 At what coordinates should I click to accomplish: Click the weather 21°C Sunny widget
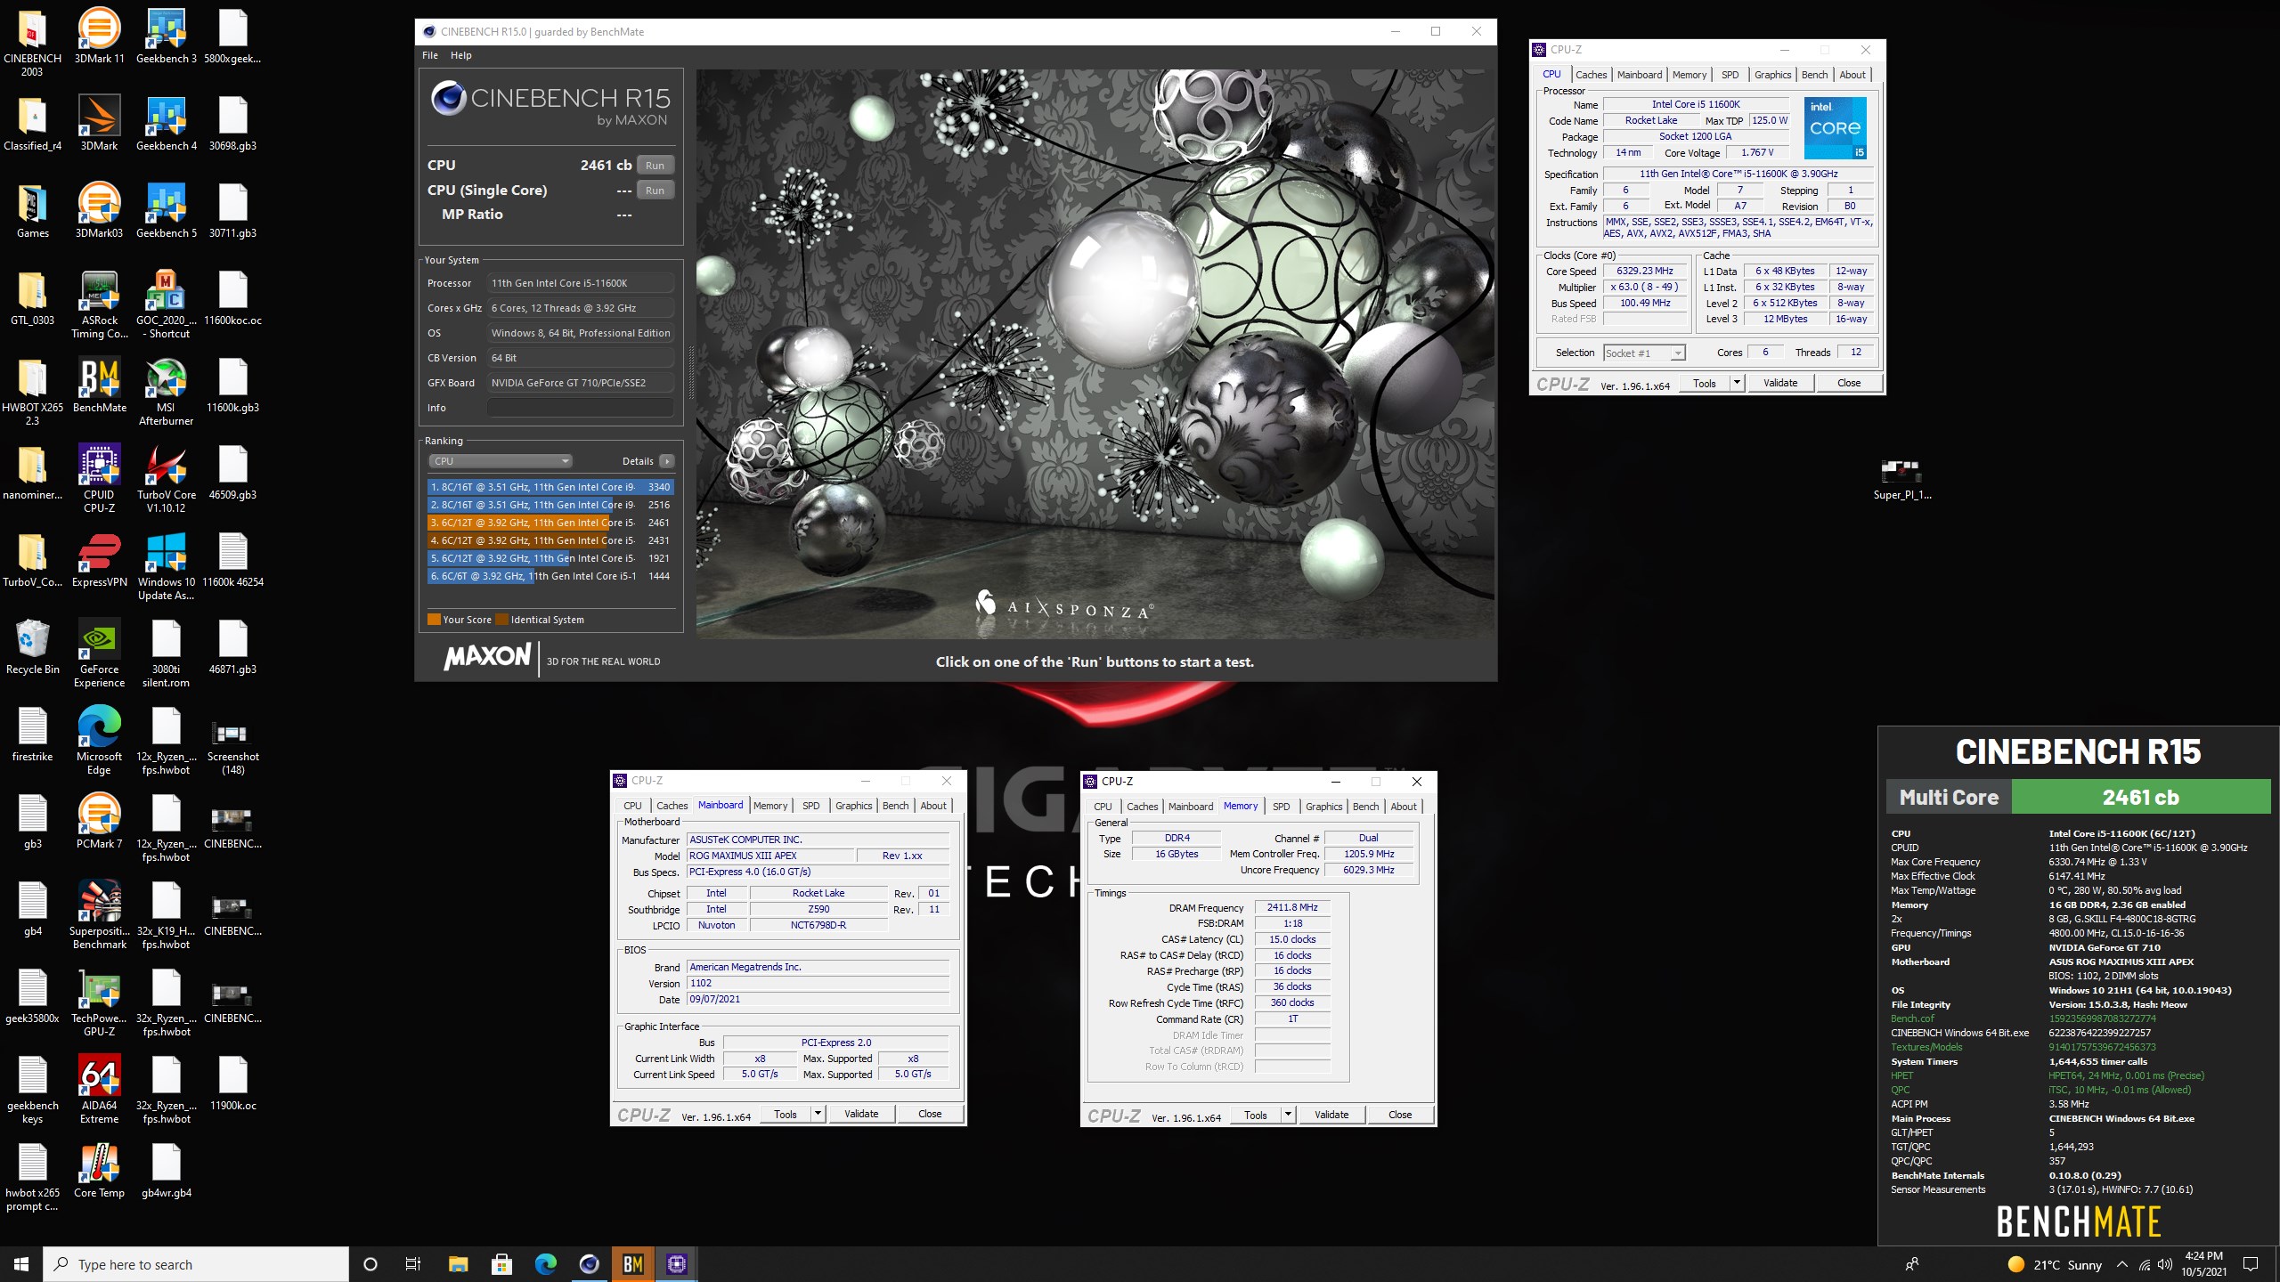coord(2056,1264)
